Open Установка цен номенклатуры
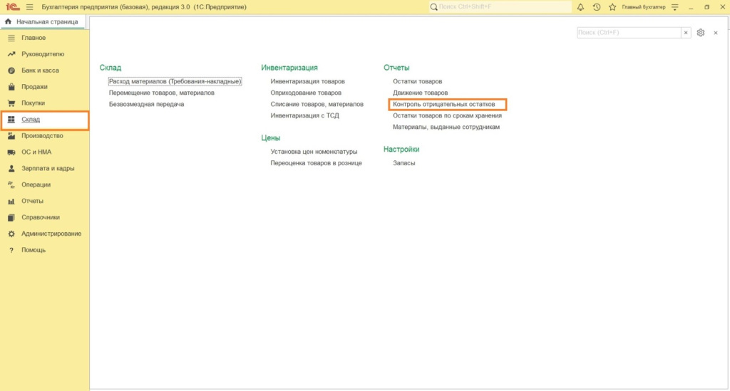The height and width of the screenshot is (391, 730). tap(314, 152)
